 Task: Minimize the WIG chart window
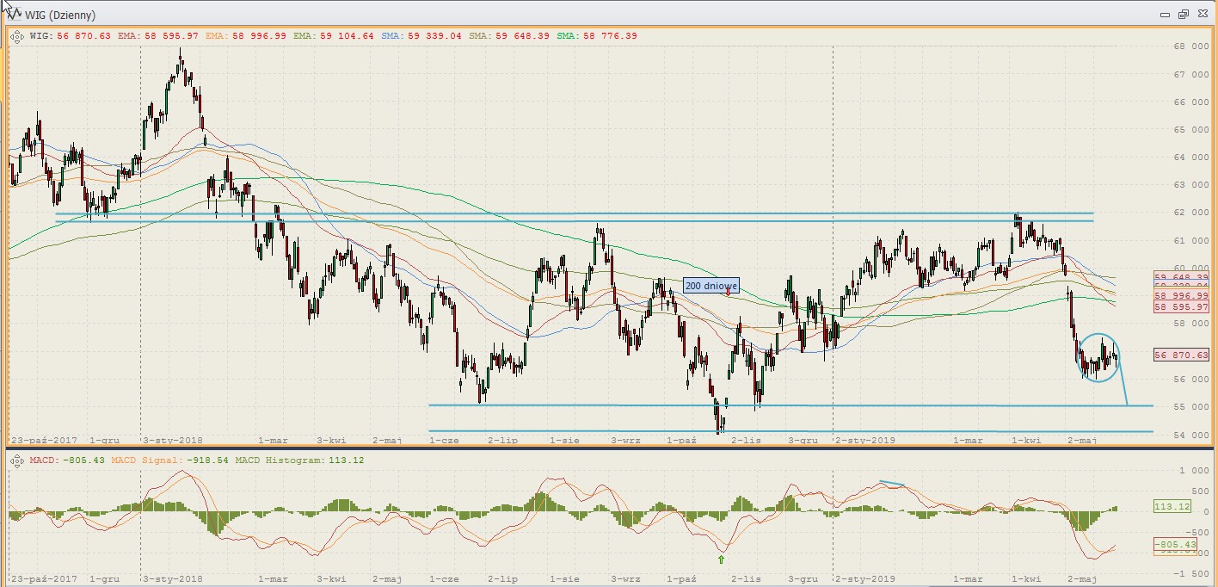1165,15
